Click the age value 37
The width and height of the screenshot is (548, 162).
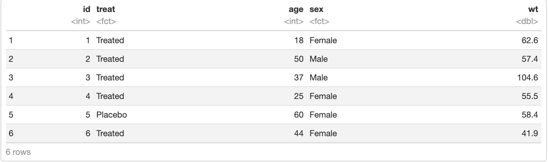pyautogui.click(x=299, y=77)
